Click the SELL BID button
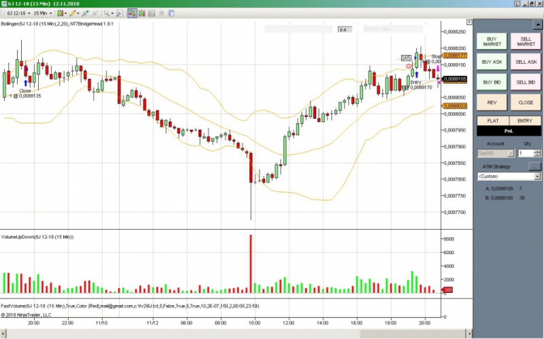Screen dimensions: 544x339 (x=526, y=82)
